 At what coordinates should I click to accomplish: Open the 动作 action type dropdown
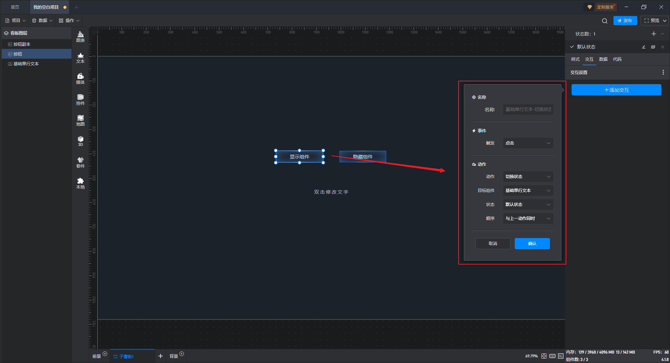528,177
